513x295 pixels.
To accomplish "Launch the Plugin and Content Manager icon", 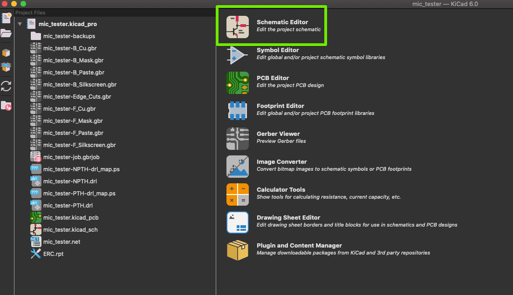I will [238, 250].
